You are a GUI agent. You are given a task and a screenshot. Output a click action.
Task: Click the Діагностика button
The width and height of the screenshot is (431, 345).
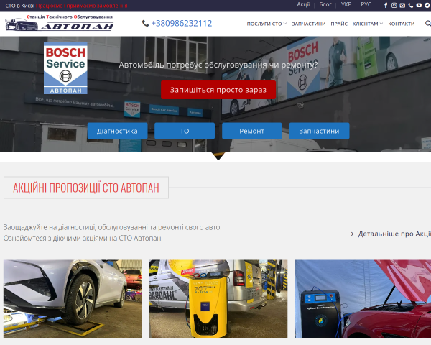click(117, 131)
